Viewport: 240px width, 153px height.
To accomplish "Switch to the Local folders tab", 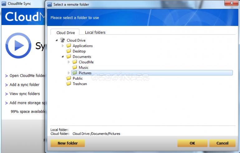I will point(95,33).
